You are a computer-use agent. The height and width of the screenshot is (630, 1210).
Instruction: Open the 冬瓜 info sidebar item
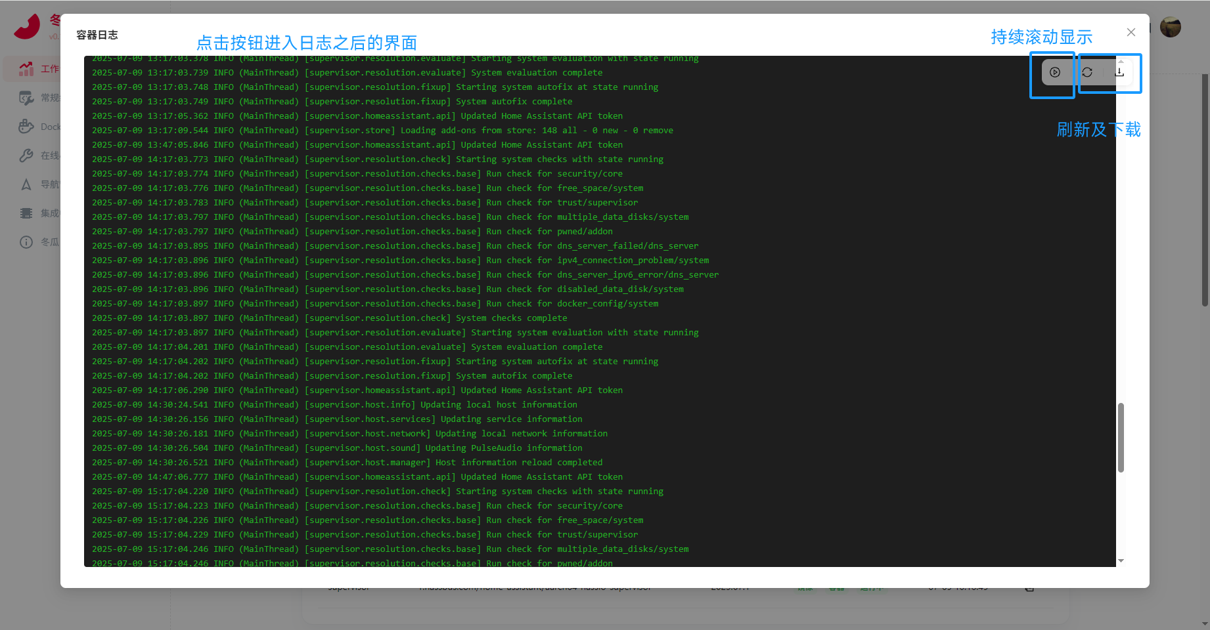[x=39, y=242]
